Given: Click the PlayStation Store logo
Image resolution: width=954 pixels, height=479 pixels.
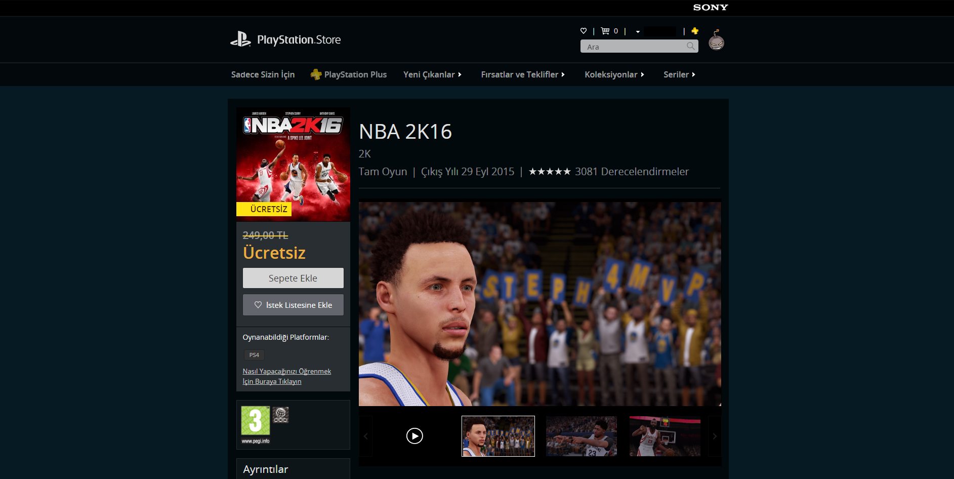Looking at the screenshot, I should (285, 39).
